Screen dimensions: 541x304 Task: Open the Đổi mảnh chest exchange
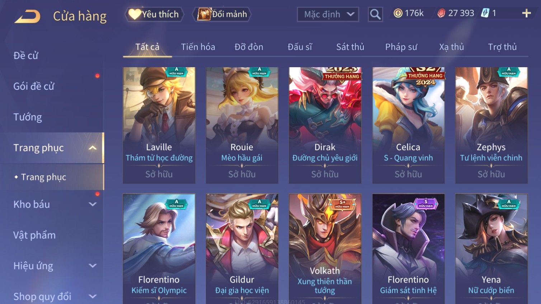(222, 14)
